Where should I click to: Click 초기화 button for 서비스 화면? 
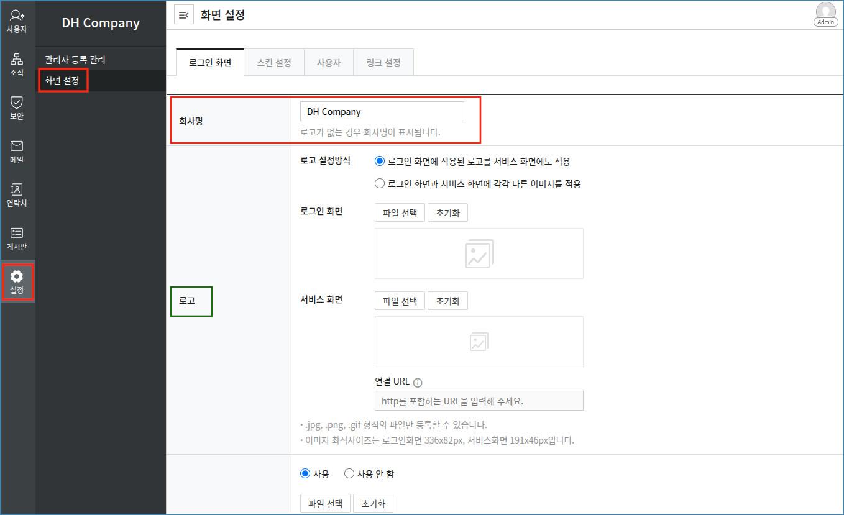tap(447, 301)
